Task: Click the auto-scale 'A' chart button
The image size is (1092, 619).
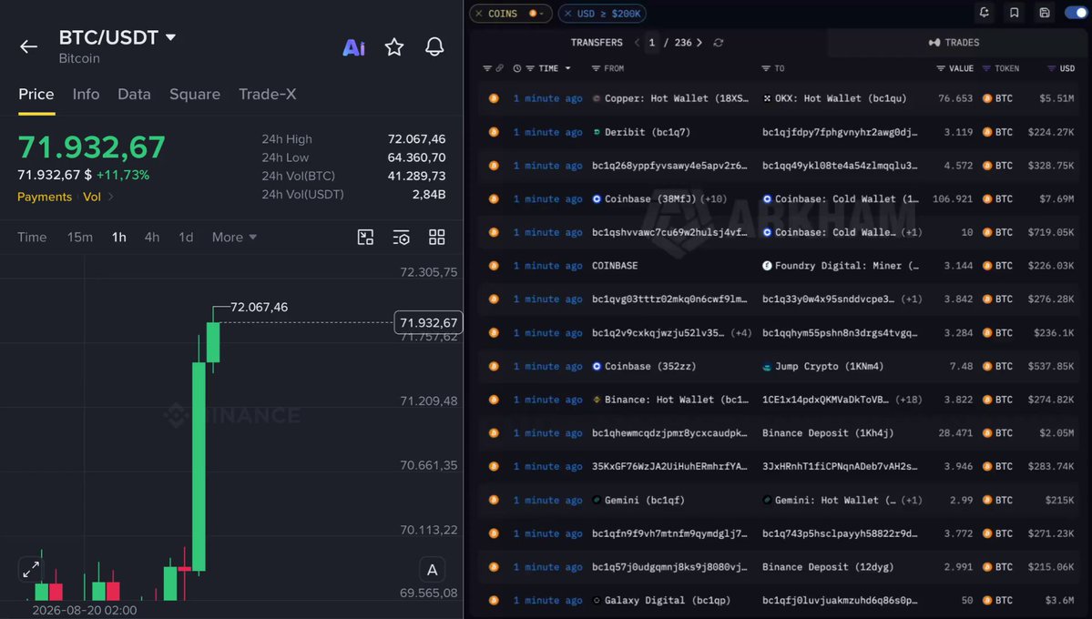Action: (432, 570)
